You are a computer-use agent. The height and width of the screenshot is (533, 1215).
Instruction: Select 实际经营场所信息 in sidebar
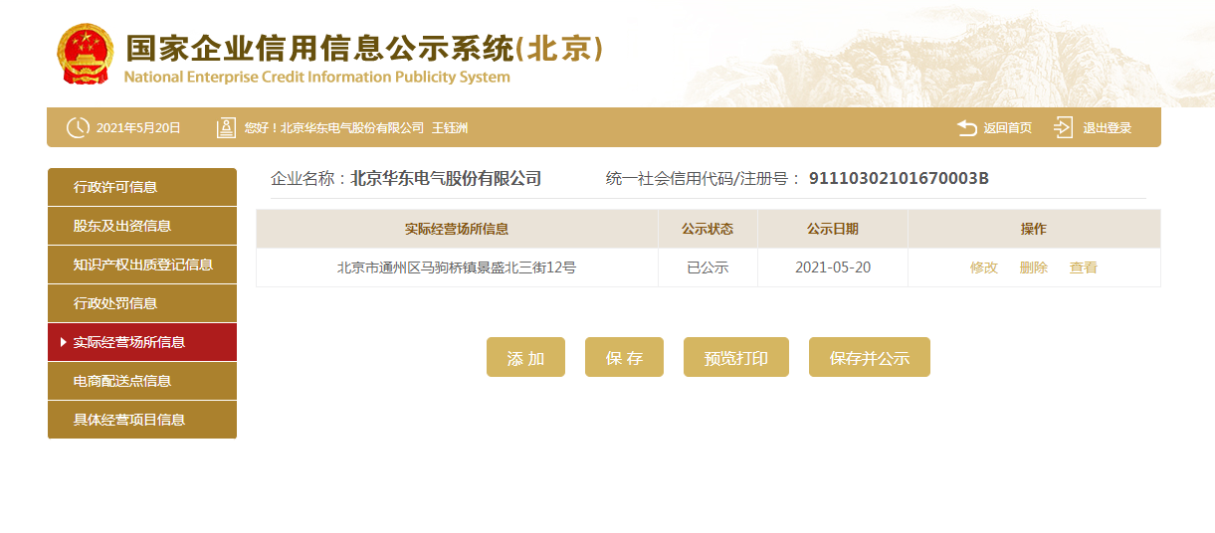tap(142, 342)
